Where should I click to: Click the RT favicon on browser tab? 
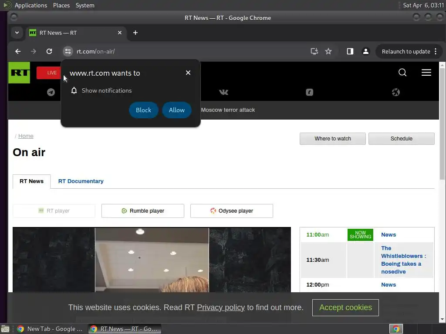click(x=33, y=33)
